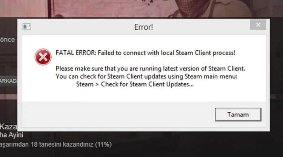The image size is (283, 157).
Task: Click the "You can check for Steam Client updates" line
Action: coord(146,77)
